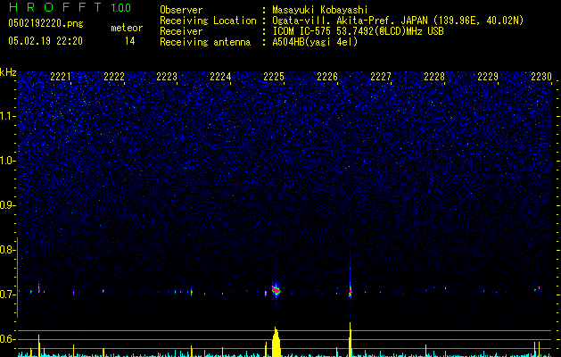
Task: Click the strong meteor echo near 2225
Action: (276, 290)
